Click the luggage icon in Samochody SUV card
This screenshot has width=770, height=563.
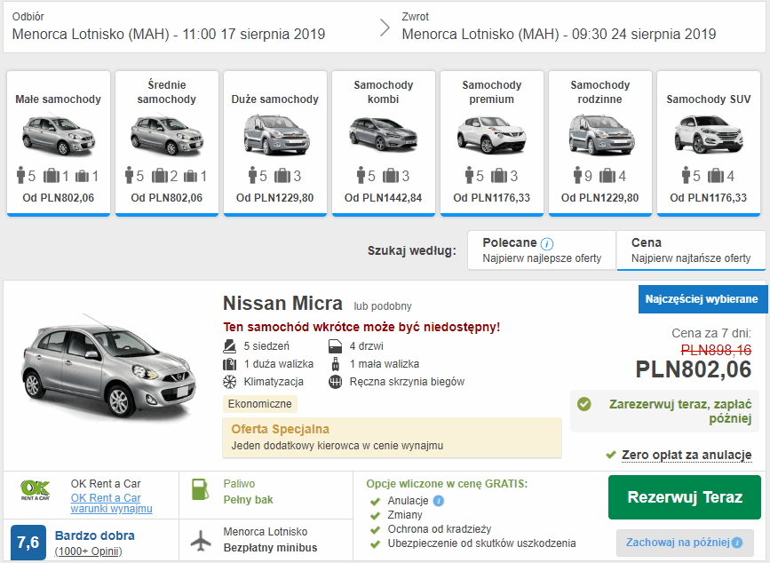(x=716, y=175)
